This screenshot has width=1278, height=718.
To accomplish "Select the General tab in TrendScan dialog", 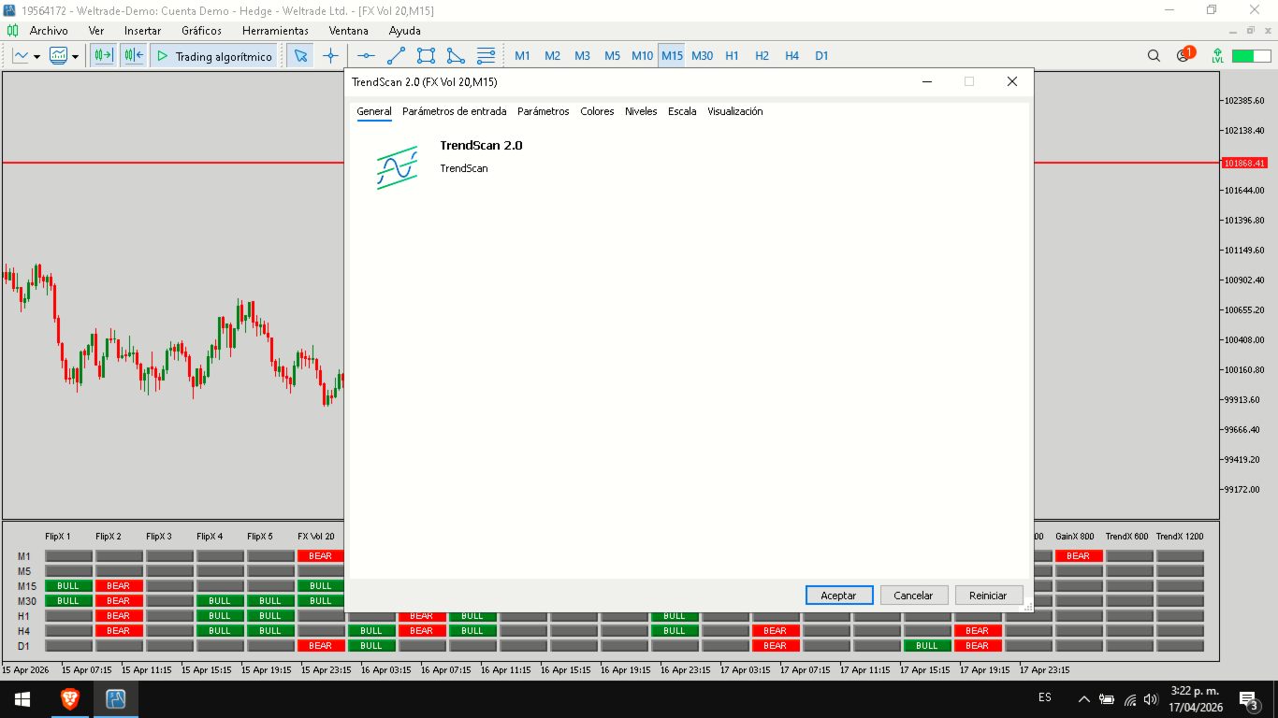I will [x=374, y=111].
